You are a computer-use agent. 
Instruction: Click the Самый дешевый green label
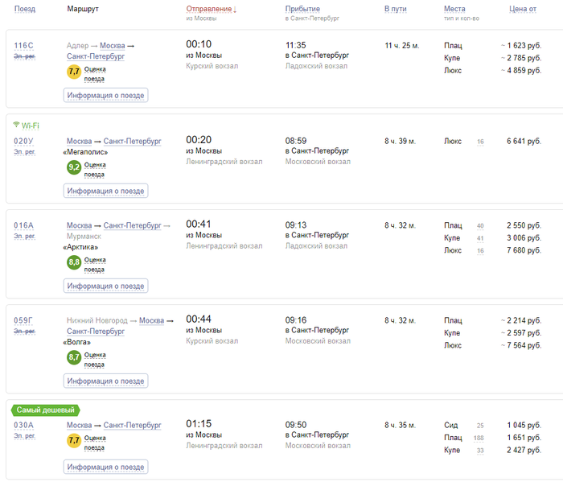(45, 410)
